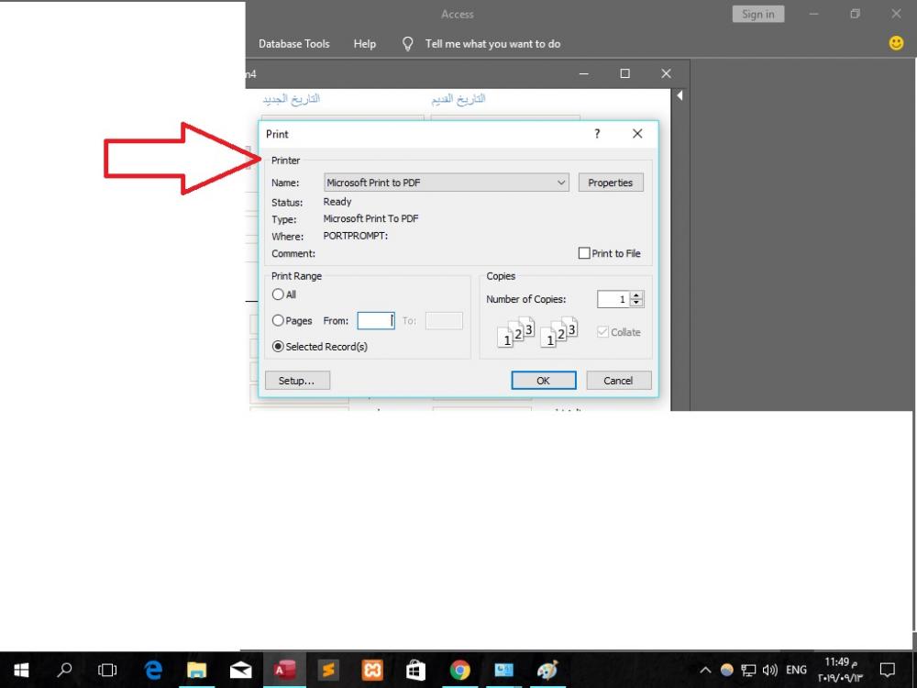Image resolution: width=917 pixels, height=688 pixels.
Task: Enable the Print to File checkbox
Action: point(583,253)
